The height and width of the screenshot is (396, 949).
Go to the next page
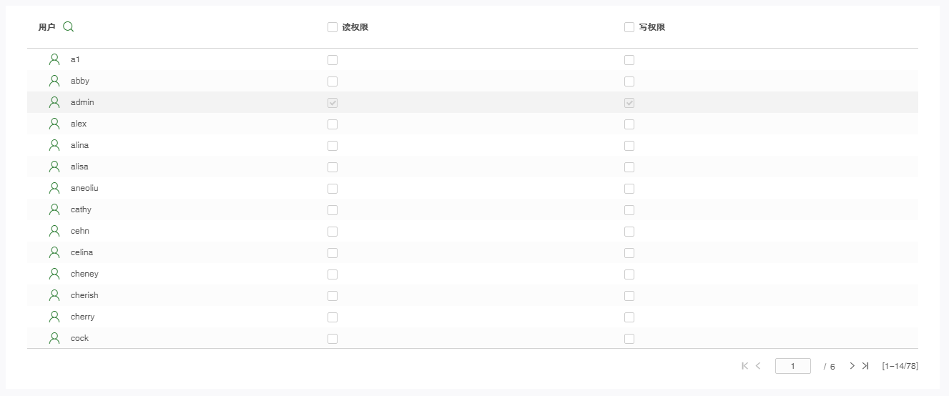852,366
